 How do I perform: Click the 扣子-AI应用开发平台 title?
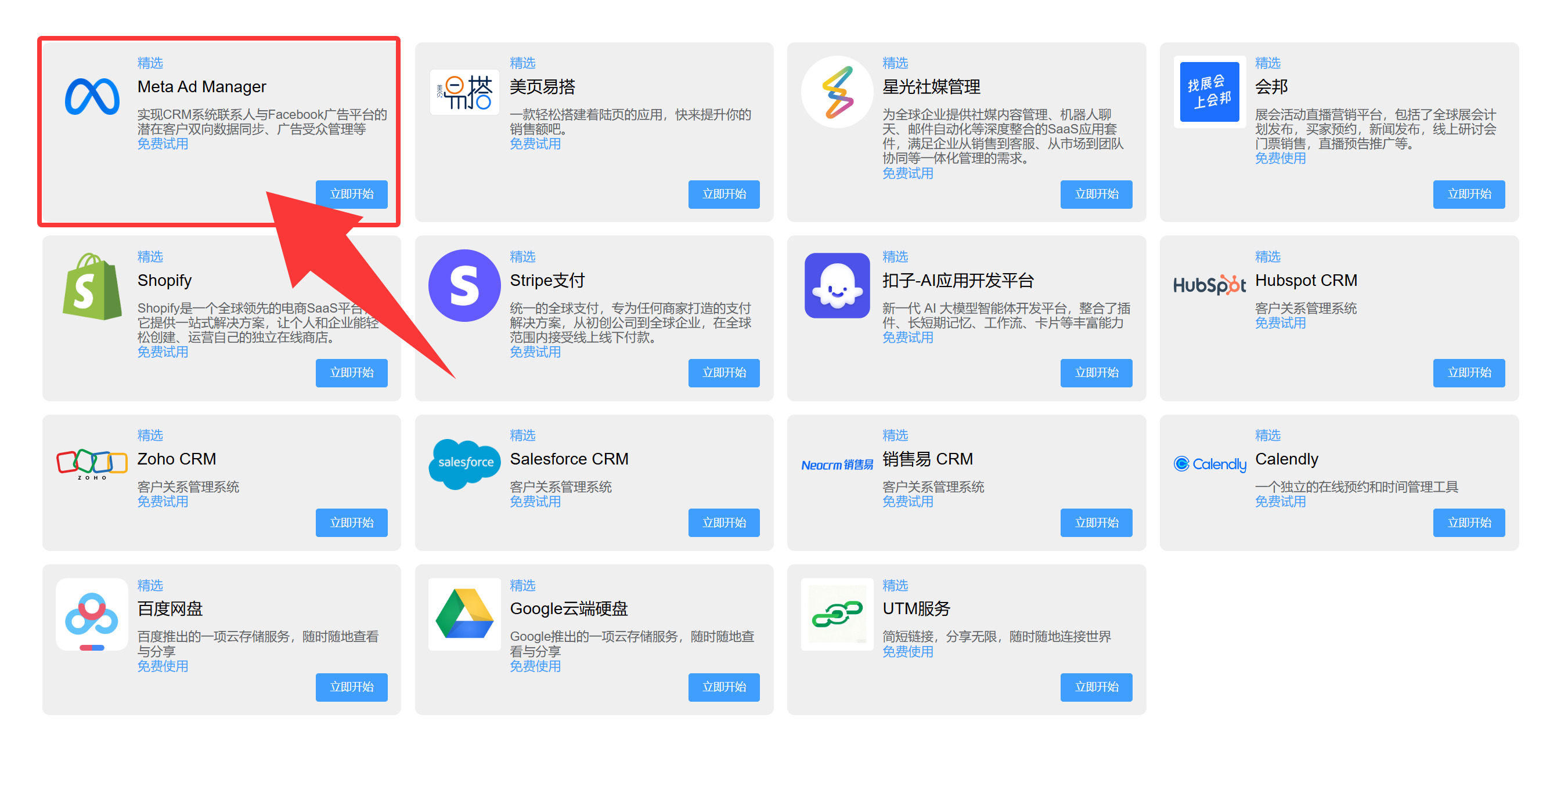pos(958,280)
